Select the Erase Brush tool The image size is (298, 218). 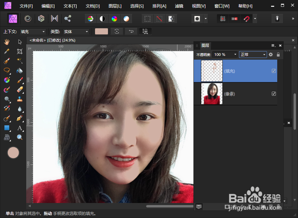coord(20,90)
